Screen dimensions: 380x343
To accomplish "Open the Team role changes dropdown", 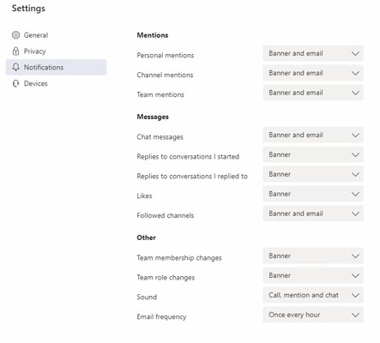I will coord(313,275).
